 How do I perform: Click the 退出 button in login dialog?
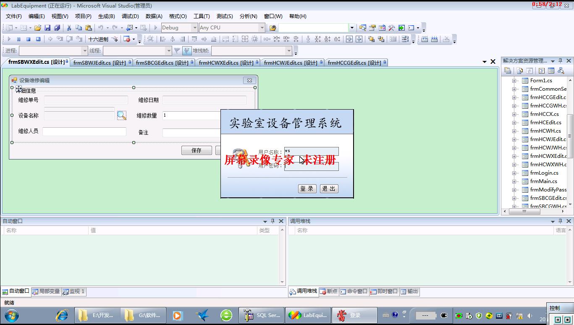point(329,189)
